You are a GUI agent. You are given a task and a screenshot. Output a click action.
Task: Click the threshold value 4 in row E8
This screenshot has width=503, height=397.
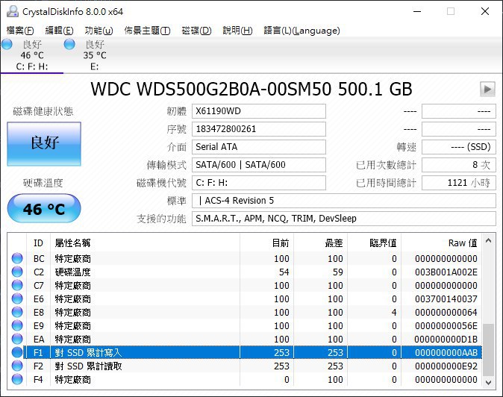click(x=394, y=313)
